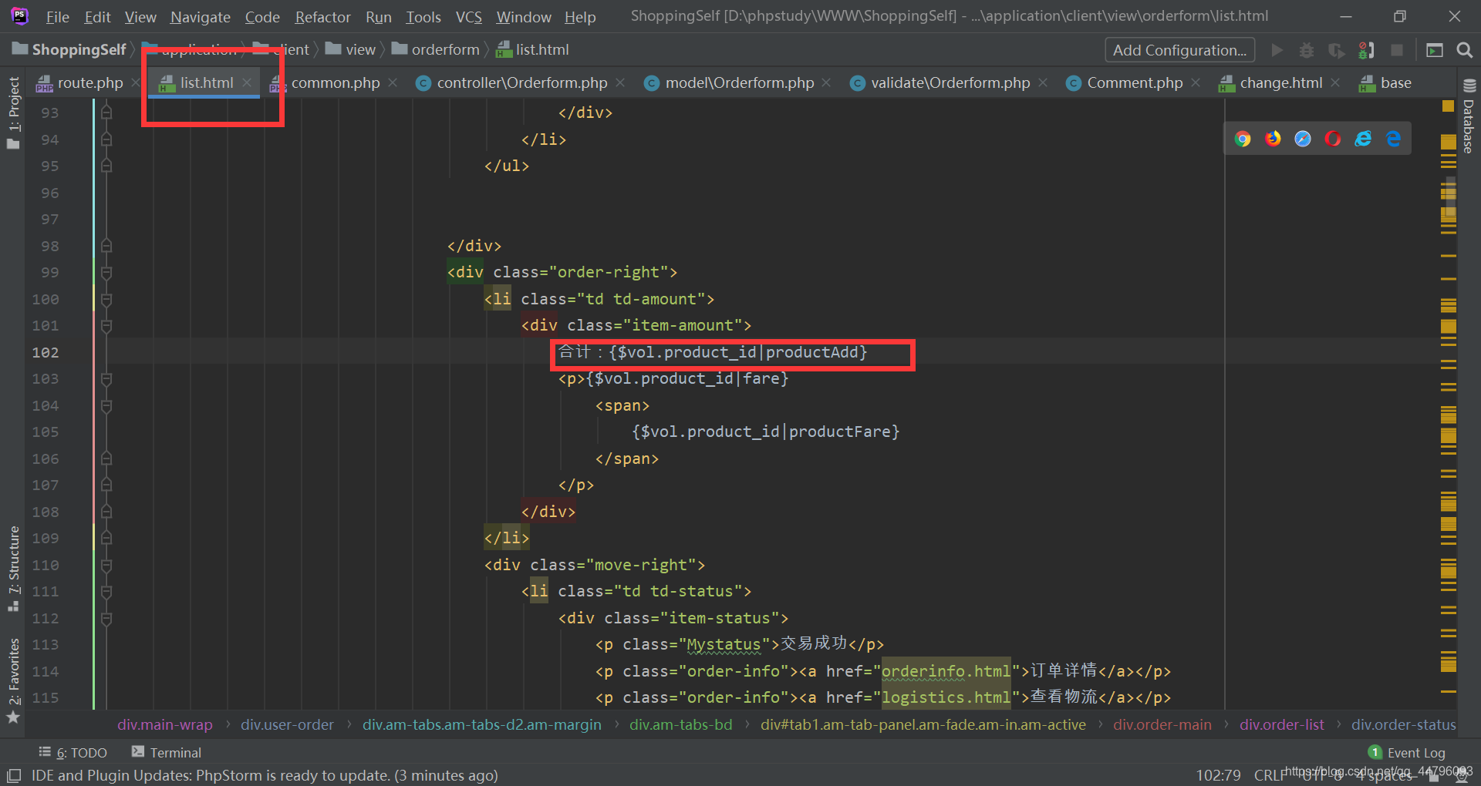Open page in Safari browser

pyautogui.click(x=1303, y=139)
